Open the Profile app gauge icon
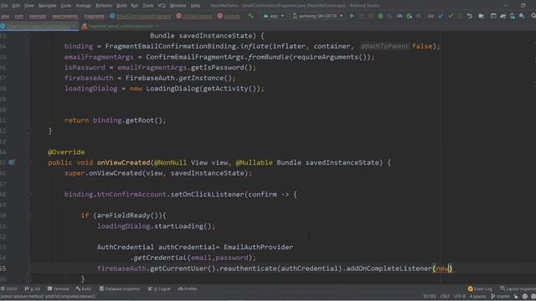 399,16
